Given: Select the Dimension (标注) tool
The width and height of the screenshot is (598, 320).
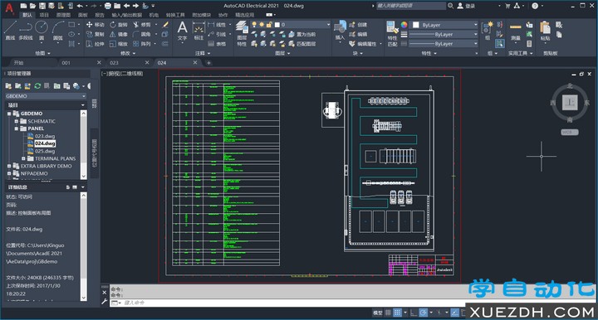Looking at the screenshot, I should [x=199, y=32].
